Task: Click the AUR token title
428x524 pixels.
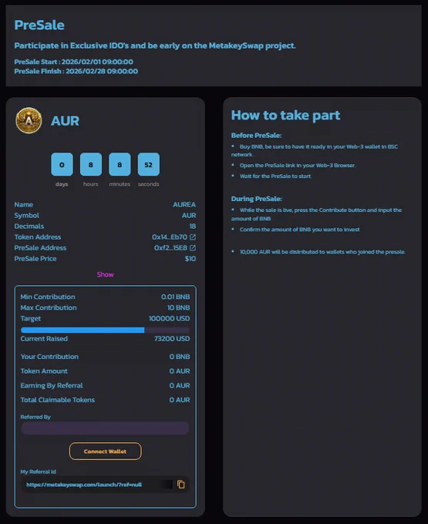Action: point(66,121)
